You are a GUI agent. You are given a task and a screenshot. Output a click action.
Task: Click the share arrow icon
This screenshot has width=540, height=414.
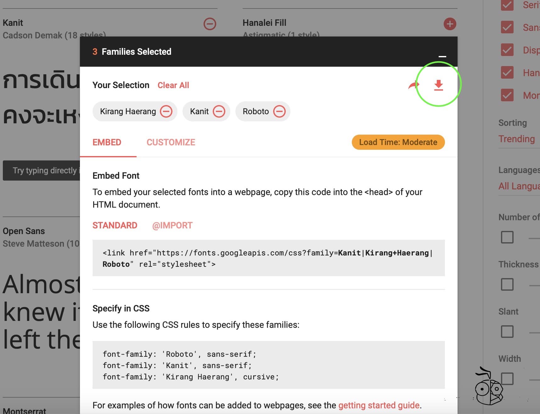(x=413, y=85)
